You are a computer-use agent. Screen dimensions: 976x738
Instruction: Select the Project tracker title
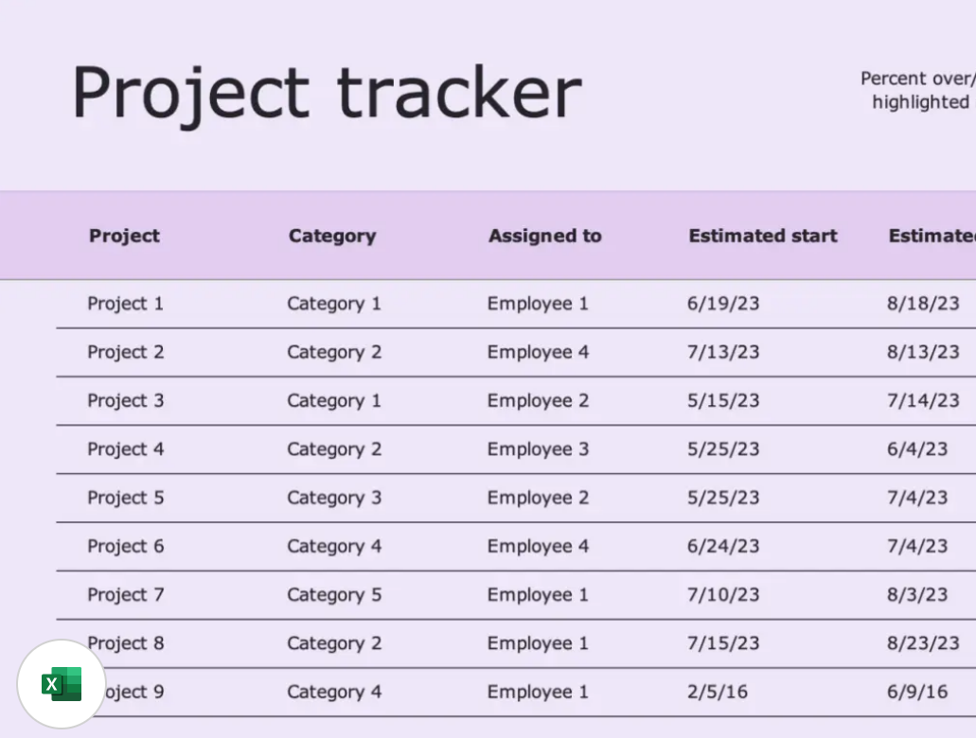tap(327, 94)
